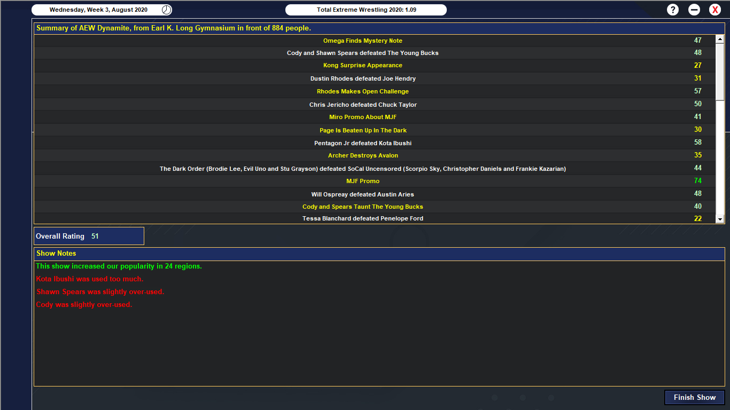Select the 'MJF Promo' segment

pyautogui.click(x=374, y=181)
